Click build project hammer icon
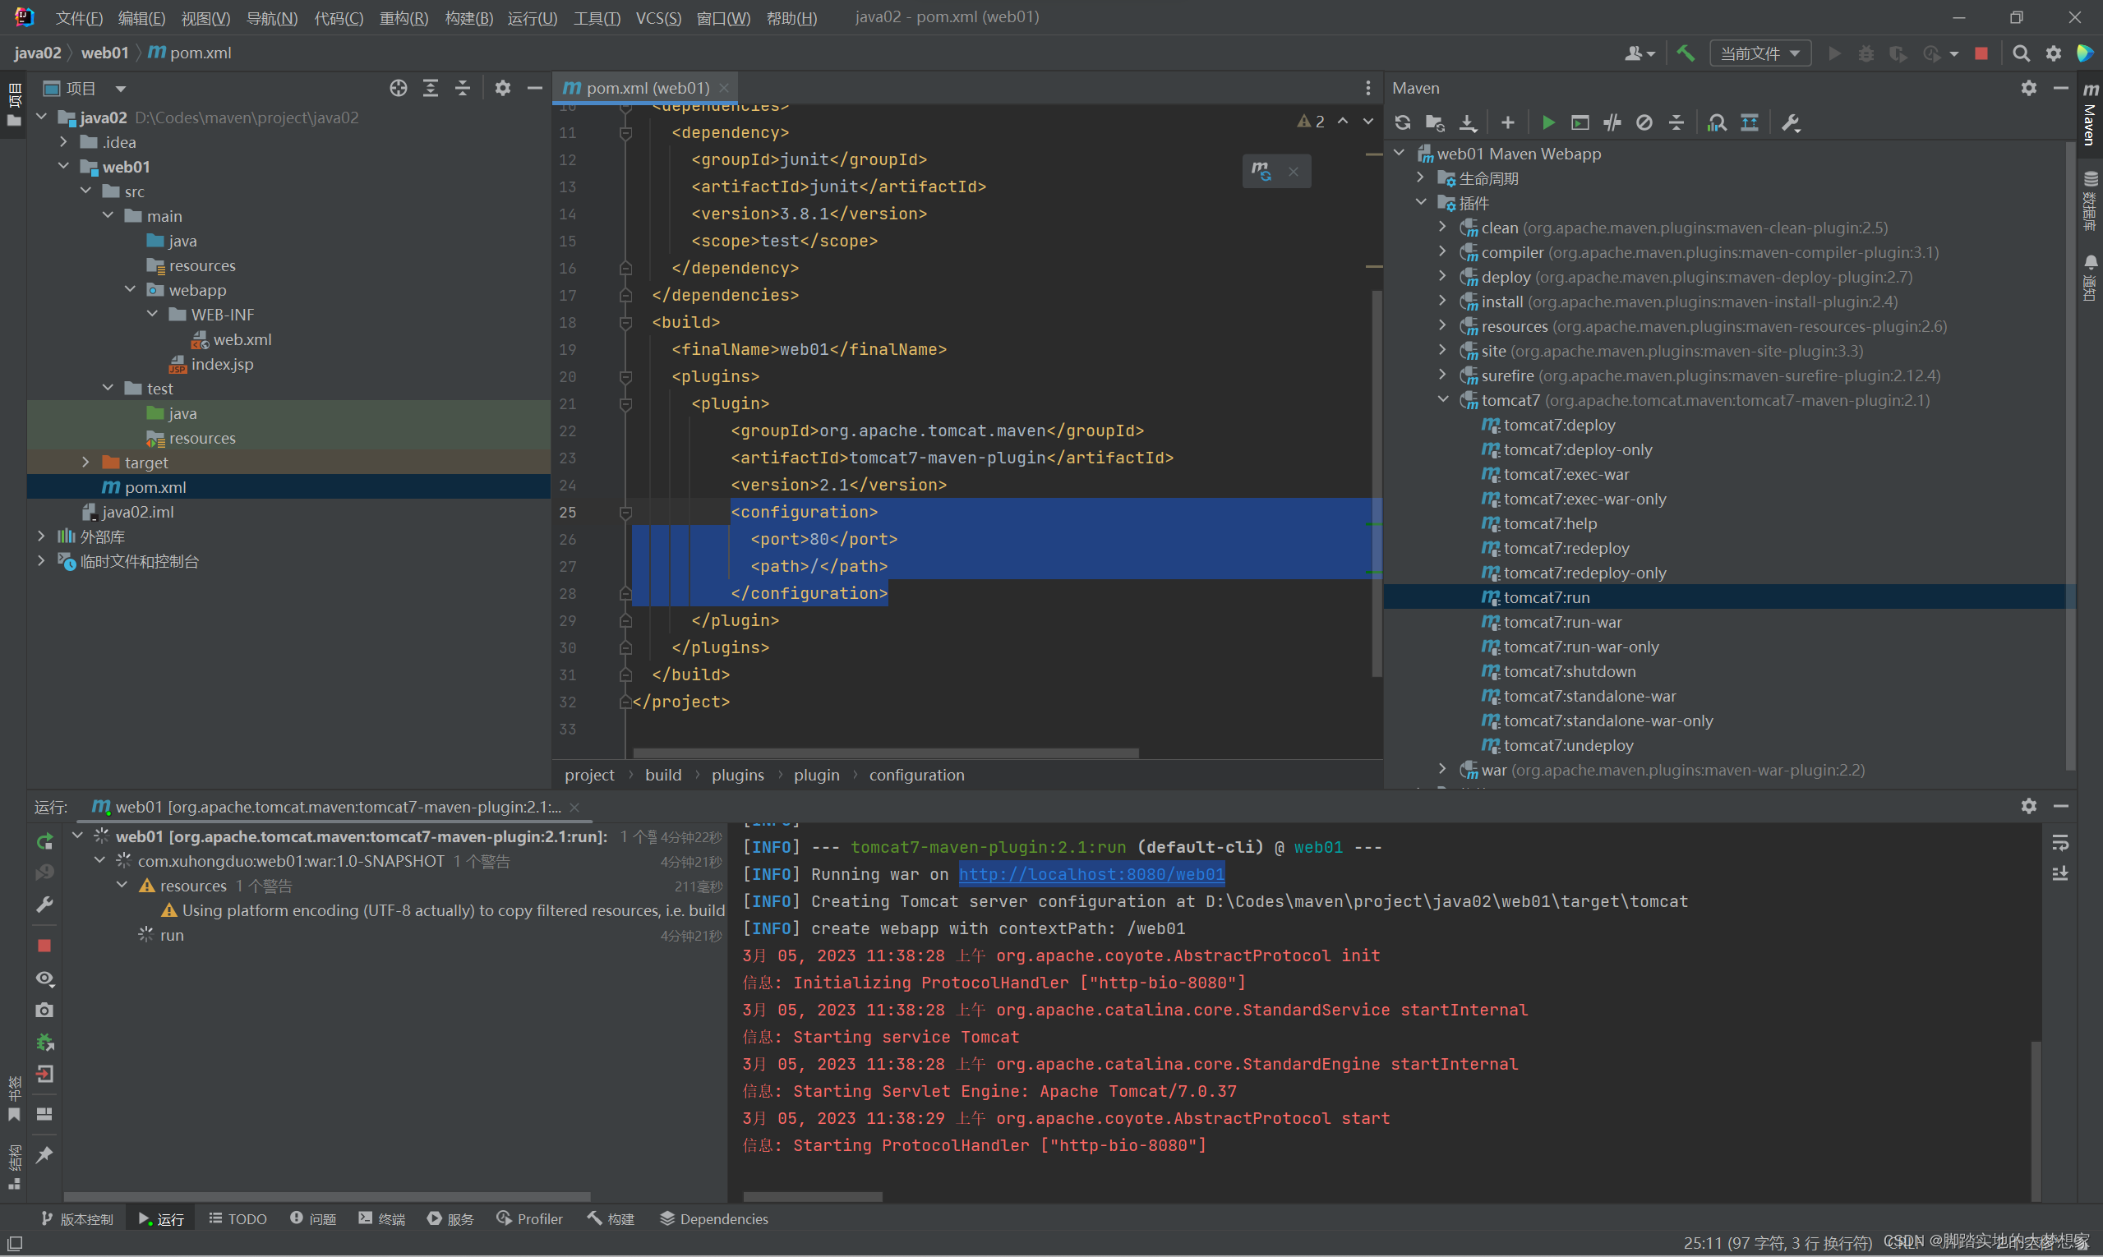This screenshot has height=1257, width=2103. pyautogui.click(x=1686, y=53)
